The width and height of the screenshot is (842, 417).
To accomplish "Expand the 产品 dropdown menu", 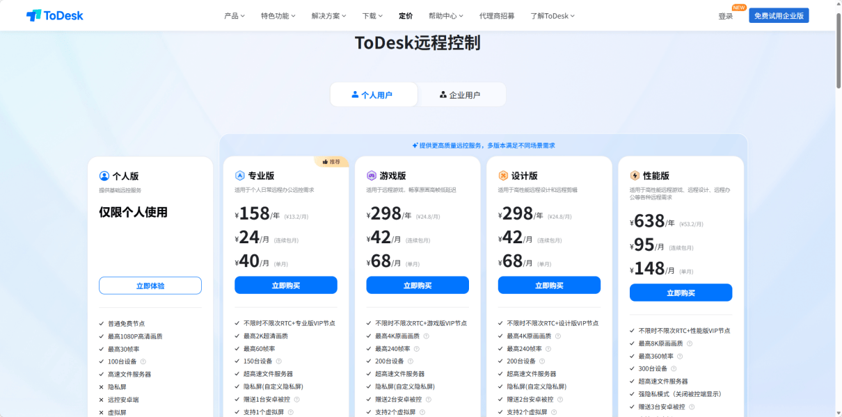I will point(235,15).
